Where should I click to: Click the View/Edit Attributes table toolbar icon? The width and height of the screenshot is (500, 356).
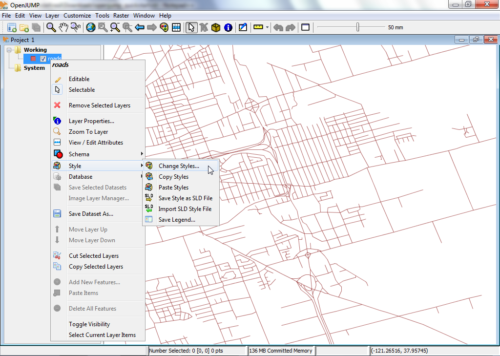point(176,27)
